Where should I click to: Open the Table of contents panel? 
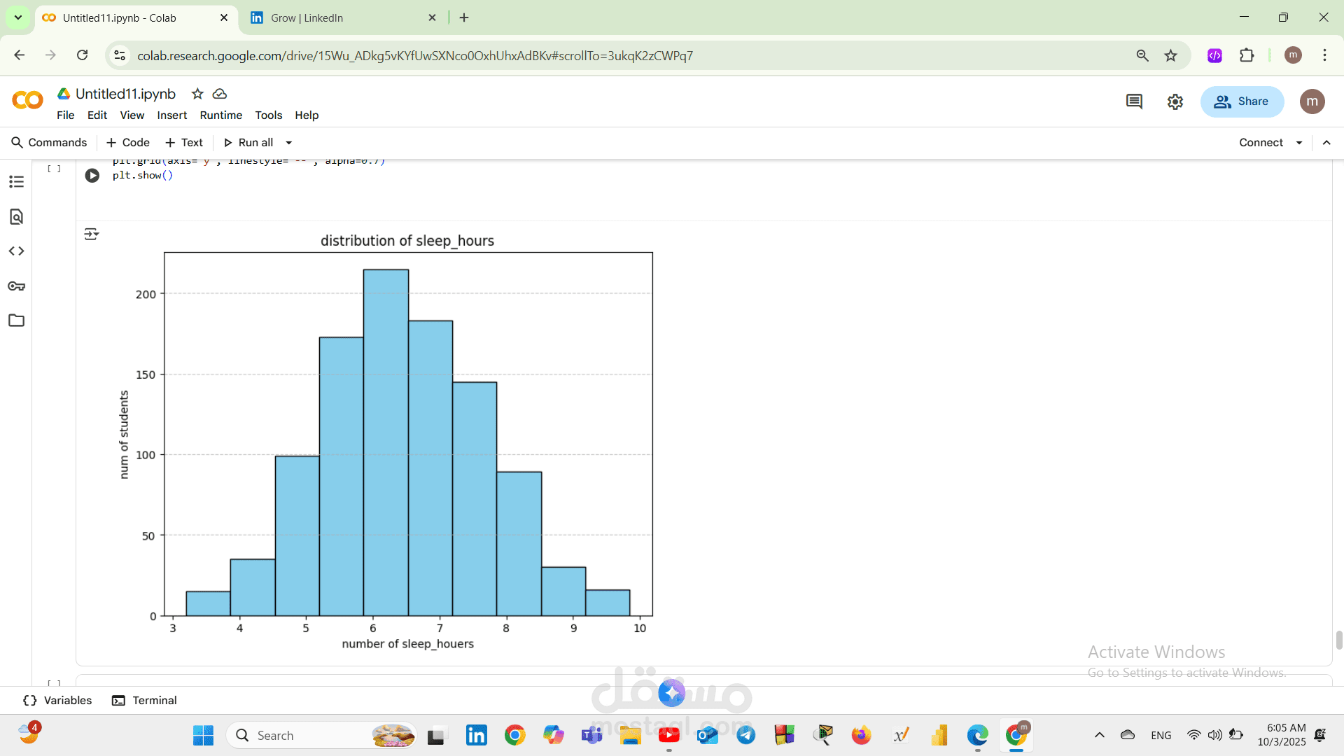coord(16,181)
